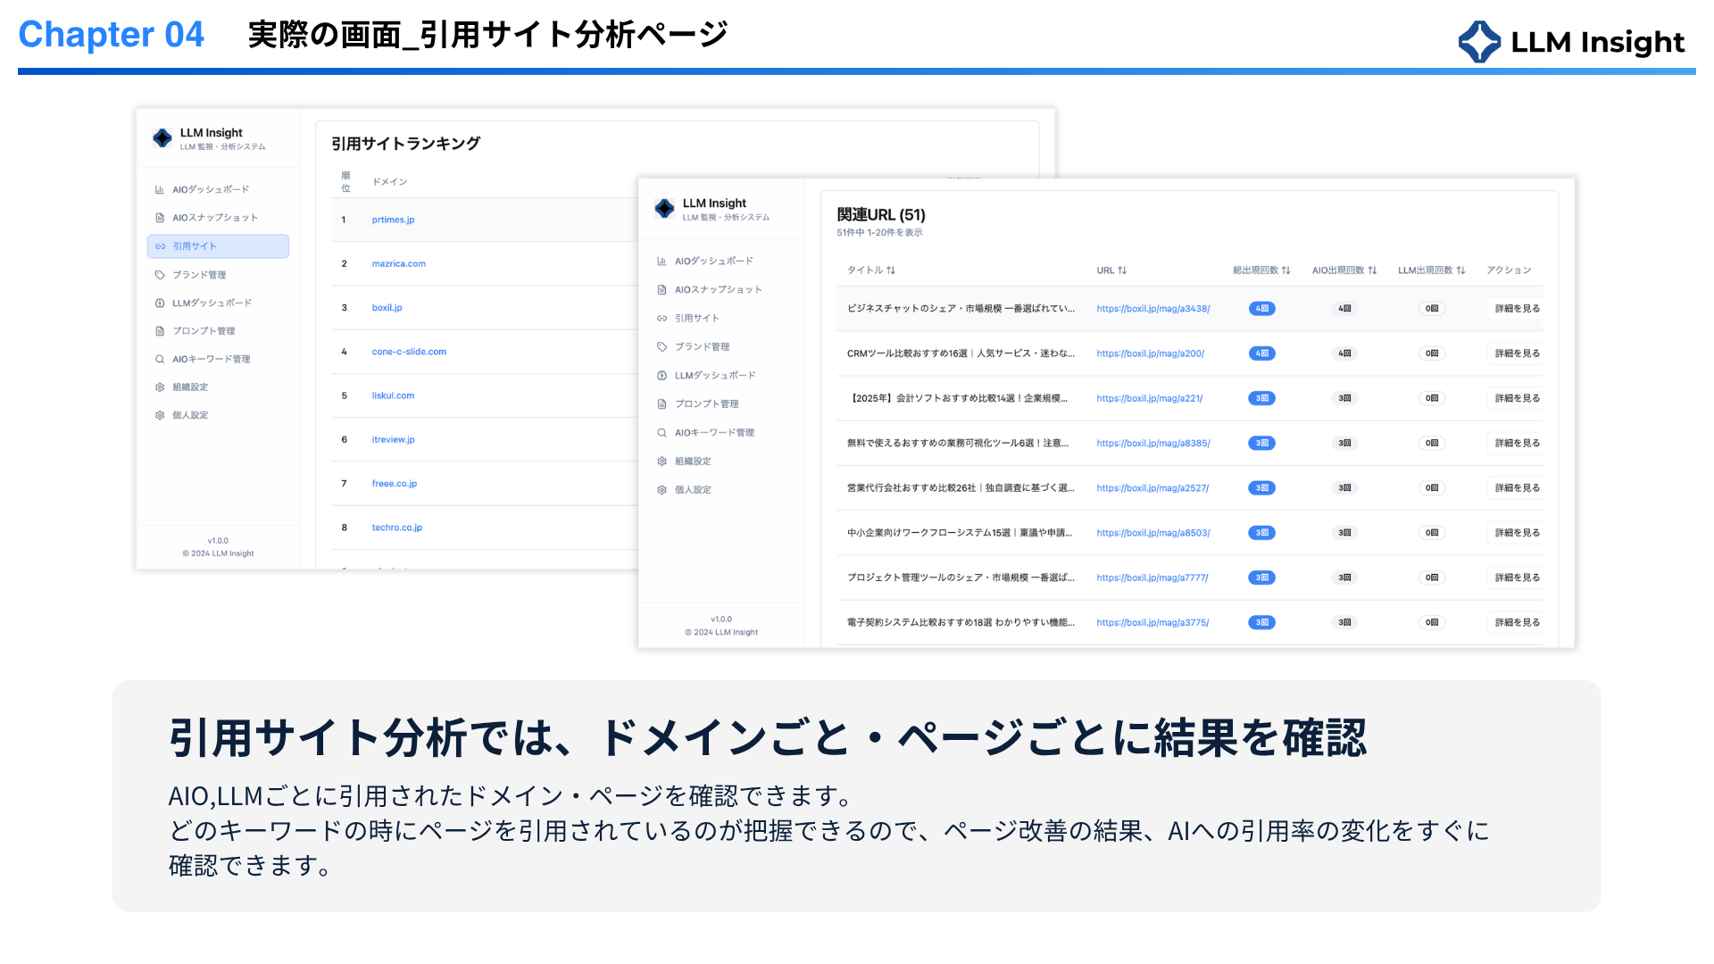This screenshot has width=1714, height=964.
Task: Click title CRMツール比較おすすめ16選 row
Action: point(961,353)
